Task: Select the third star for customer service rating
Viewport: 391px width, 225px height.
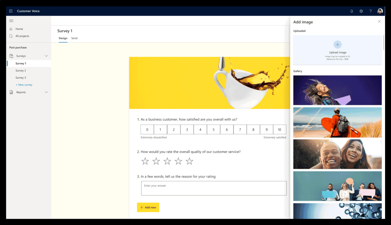Action: coord(167,161)
